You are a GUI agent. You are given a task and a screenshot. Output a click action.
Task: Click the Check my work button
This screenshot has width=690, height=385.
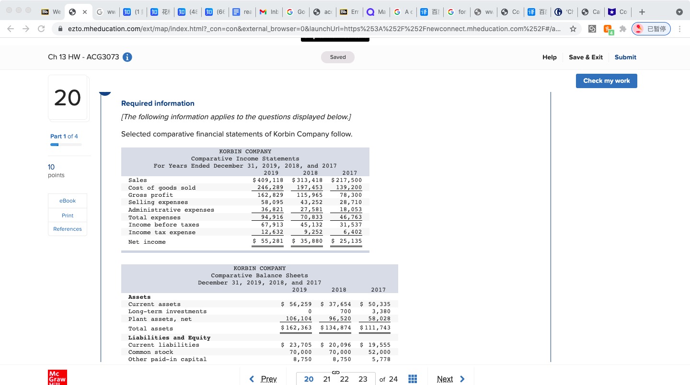point(606,80)
